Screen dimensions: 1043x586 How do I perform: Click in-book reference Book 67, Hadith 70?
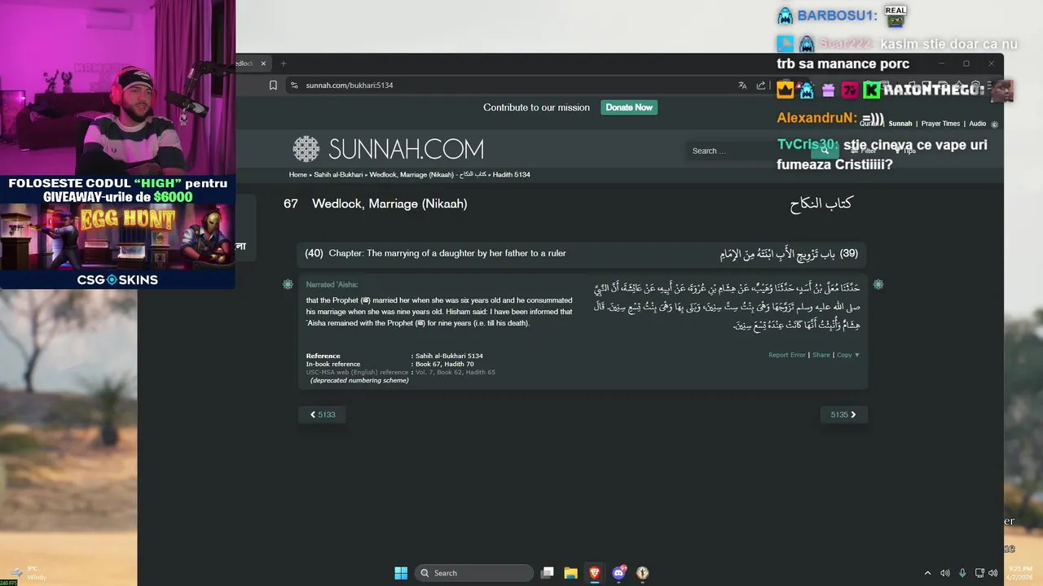point(444,365)
